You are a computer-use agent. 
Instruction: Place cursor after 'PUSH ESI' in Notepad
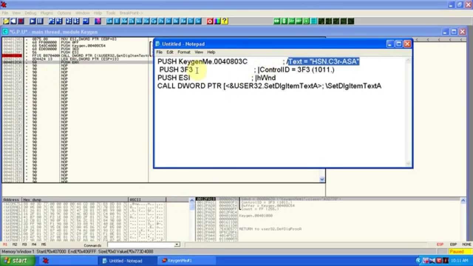click(191, 78)
